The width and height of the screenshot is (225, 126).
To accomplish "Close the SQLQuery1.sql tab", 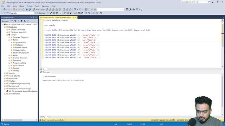I will point(76,17).
